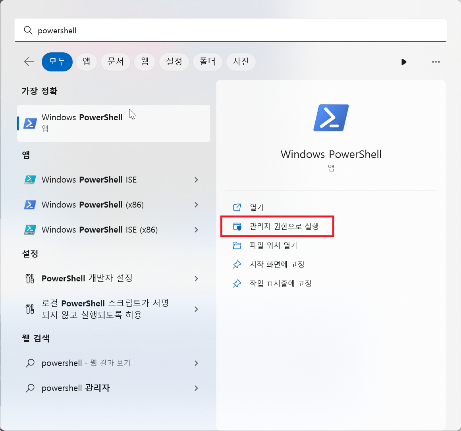Open the Windows PowerShell ISE (x86) result

(x=114, y=230)
